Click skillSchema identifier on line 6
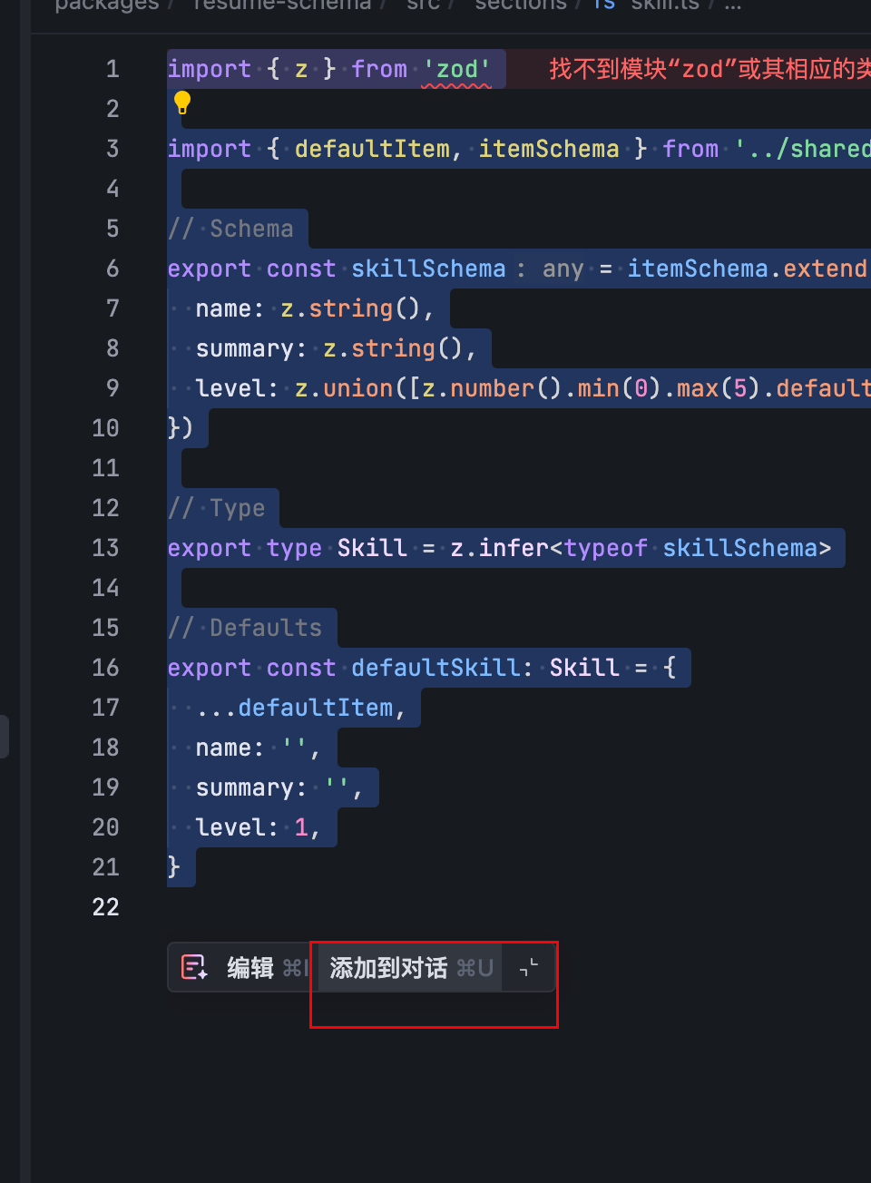Screen dimensions: 871x1183 tap(427, 269)
